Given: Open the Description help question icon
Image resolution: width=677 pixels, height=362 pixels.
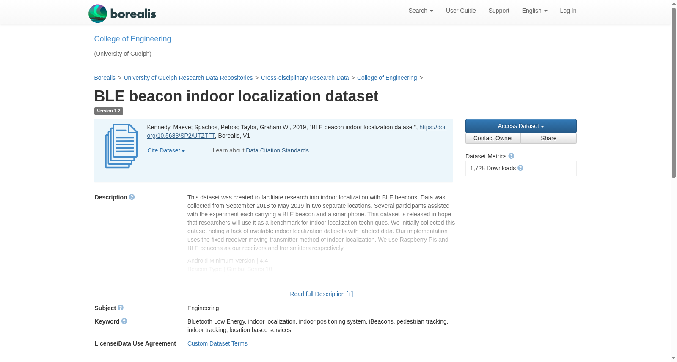Looking at the screenshot, I should pos(132,197).
